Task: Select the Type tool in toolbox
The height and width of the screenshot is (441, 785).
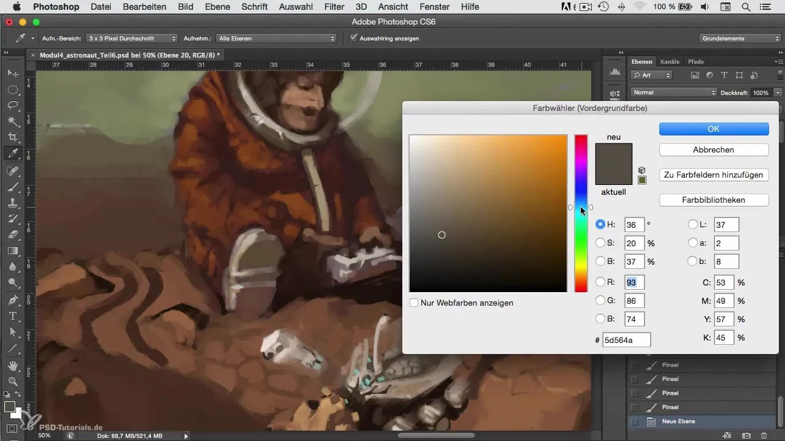Action: click(12, 316)
